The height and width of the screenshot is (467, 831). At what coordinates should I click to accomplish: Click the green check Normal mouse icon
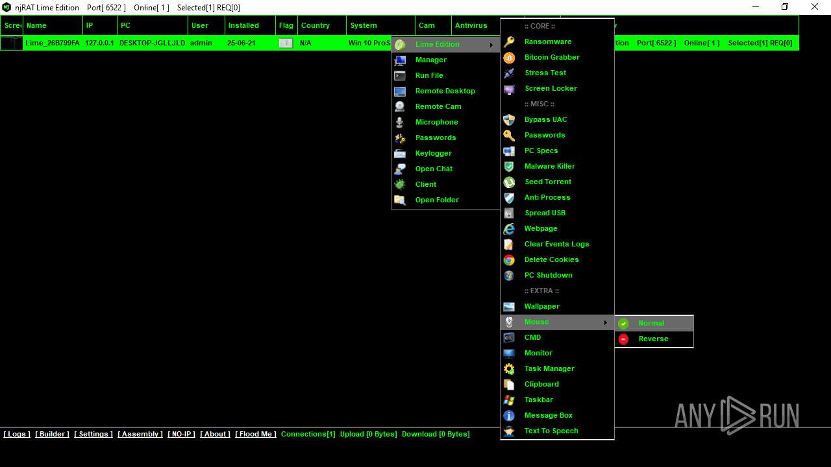[x=624, y=323]
